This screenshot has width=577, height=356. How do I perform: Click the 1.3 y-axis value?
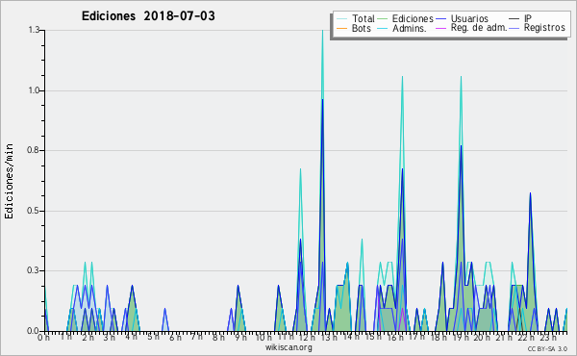tap(35, 30)
